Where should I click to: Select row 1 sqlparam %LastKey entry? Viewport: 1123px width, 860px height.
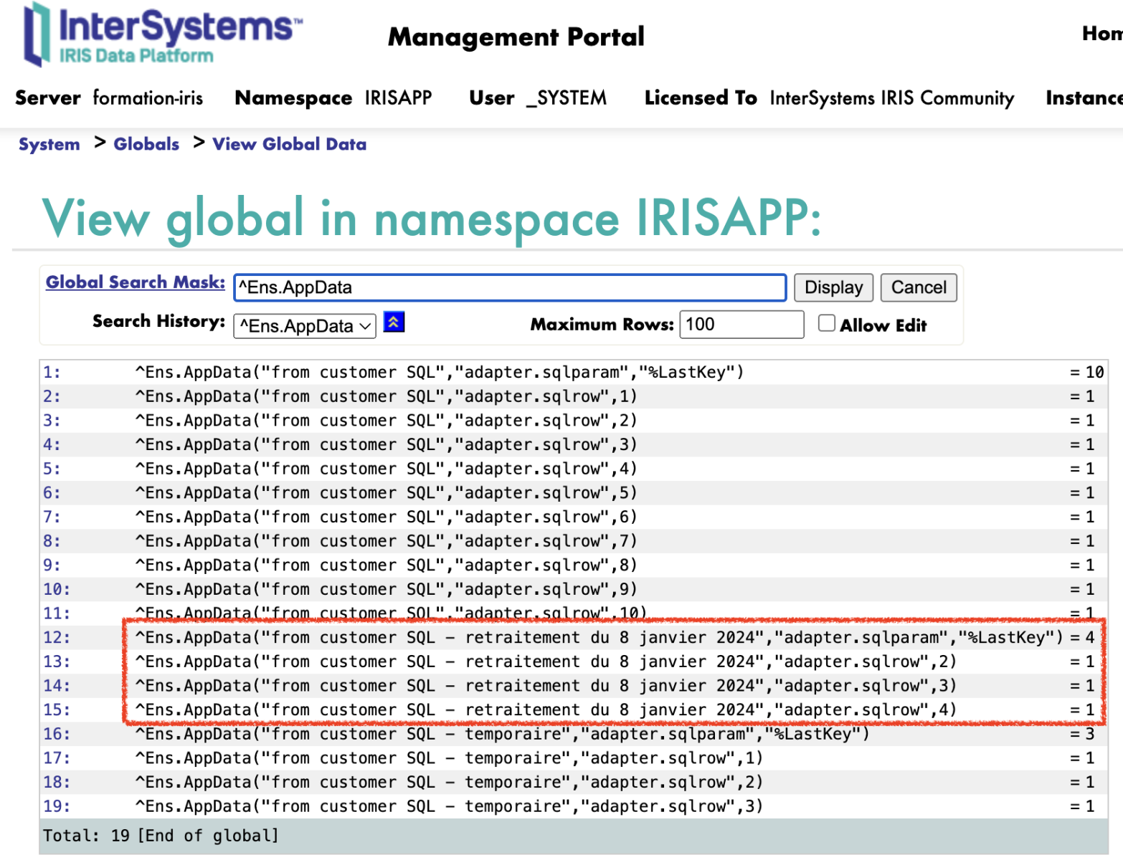pos(439,372)
